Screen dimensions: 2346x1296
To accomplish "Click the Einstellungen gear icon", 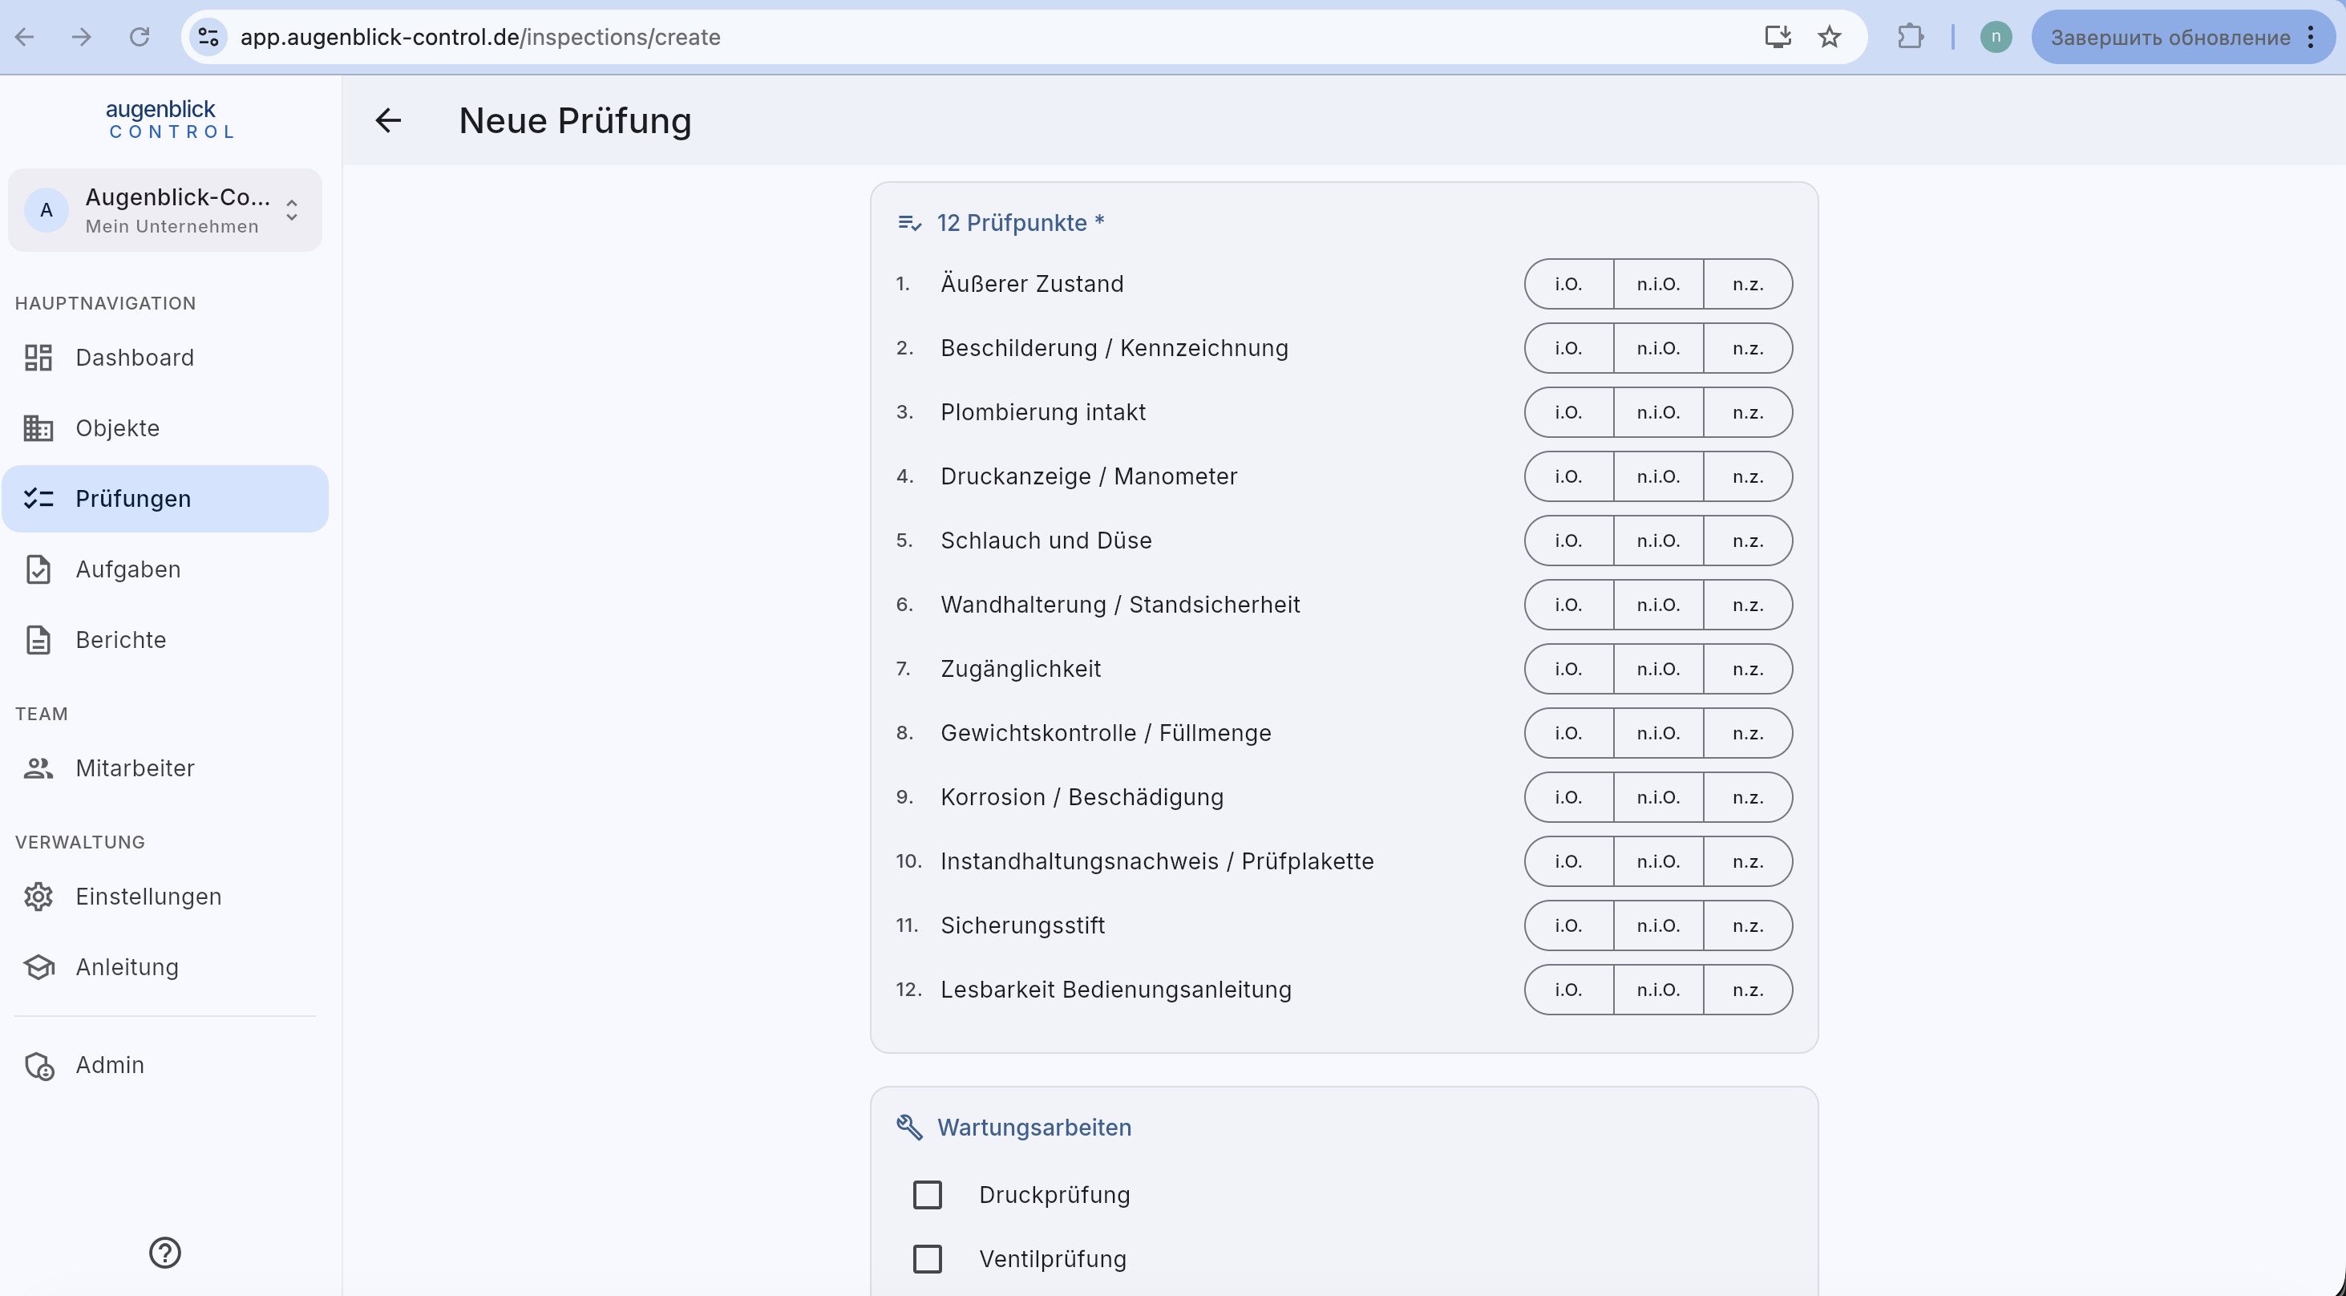I will coord(38,896).
